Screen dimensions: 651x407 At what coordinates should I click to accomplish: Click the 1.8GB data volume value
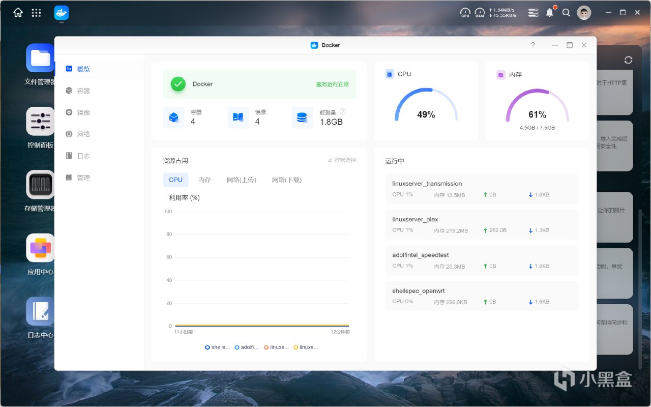coord(331,122)
